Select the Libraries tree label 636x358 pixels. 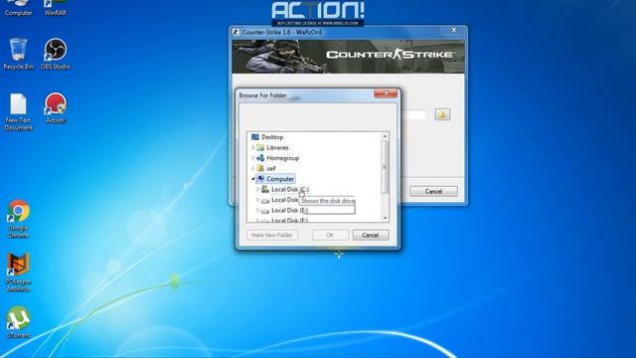click(277, 148)
